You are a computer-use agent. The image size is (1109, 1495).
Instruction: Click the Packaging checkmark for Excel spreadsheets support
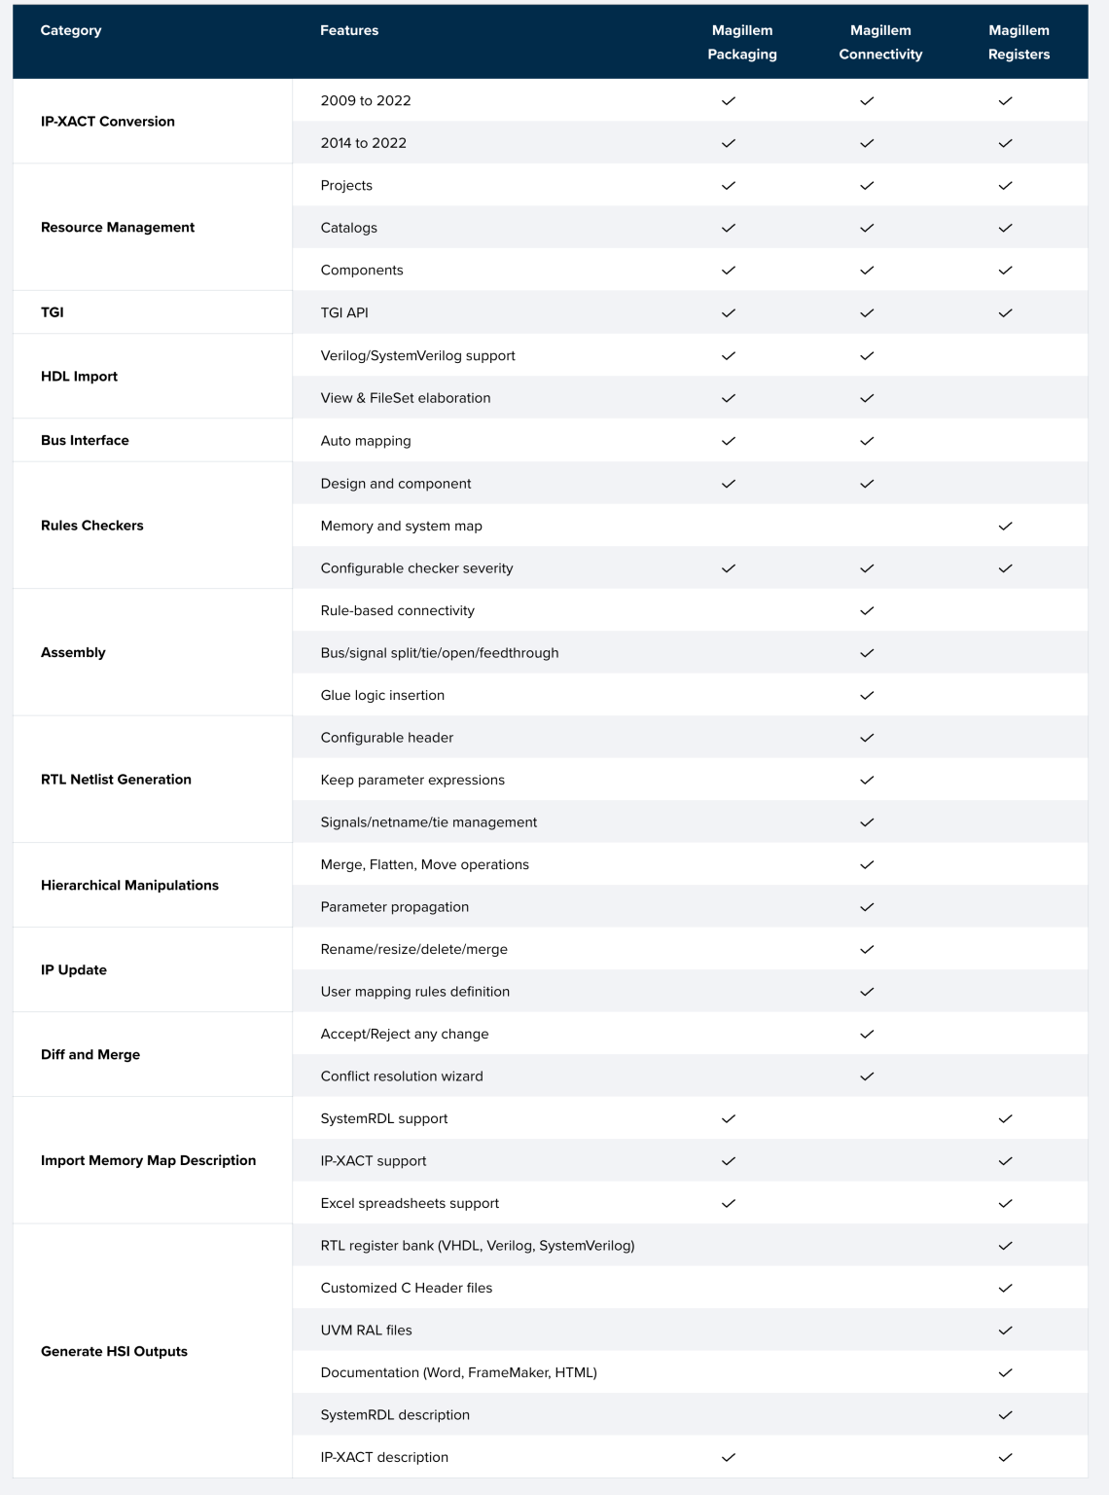pyautogui.click(x=729, y=1203)
